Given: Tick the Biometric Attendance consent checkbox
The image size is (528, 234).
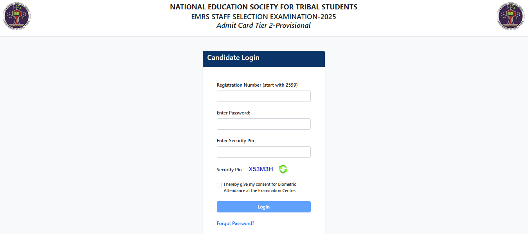Looking at the screenshot, I should click(219, 185).
